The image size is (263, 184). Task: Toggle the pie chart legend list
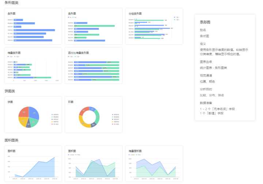coord(55,119)
